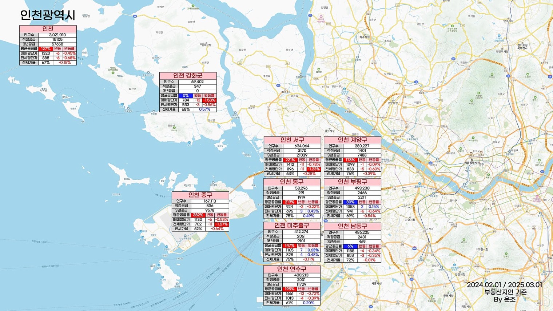Click the blue '30%' supply rate cell
Image resolution: width=553 pixels, height=311 pixels.
pyautogui.click(x=350, y=202)
